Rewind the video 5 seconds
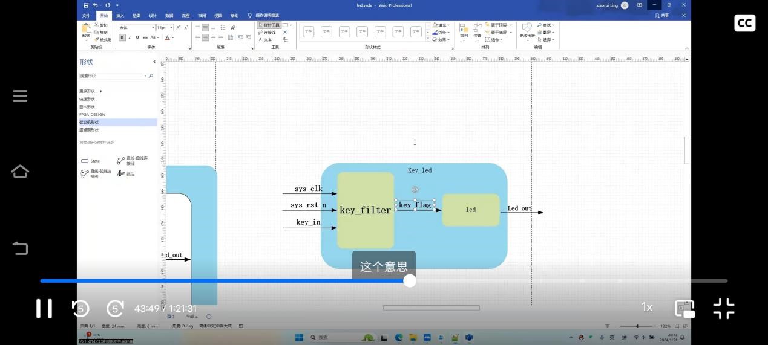Viewport: 768px width, 345px height. point(80,308)
